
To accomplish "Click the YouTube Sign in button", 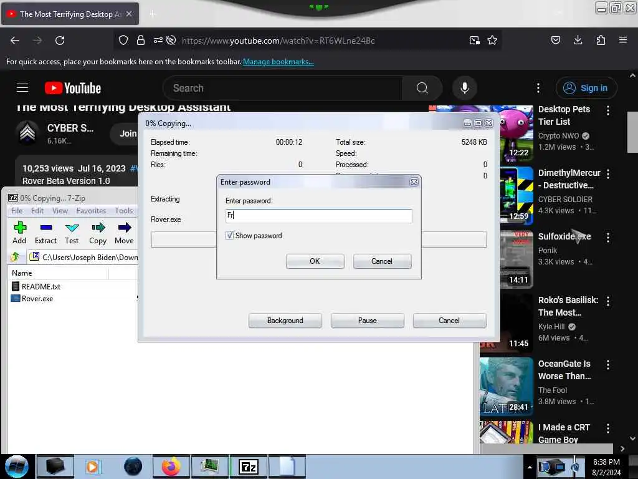I will point(586,88).
